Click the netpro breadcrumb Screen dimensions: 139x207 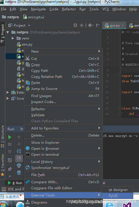(x=11, y=17)
